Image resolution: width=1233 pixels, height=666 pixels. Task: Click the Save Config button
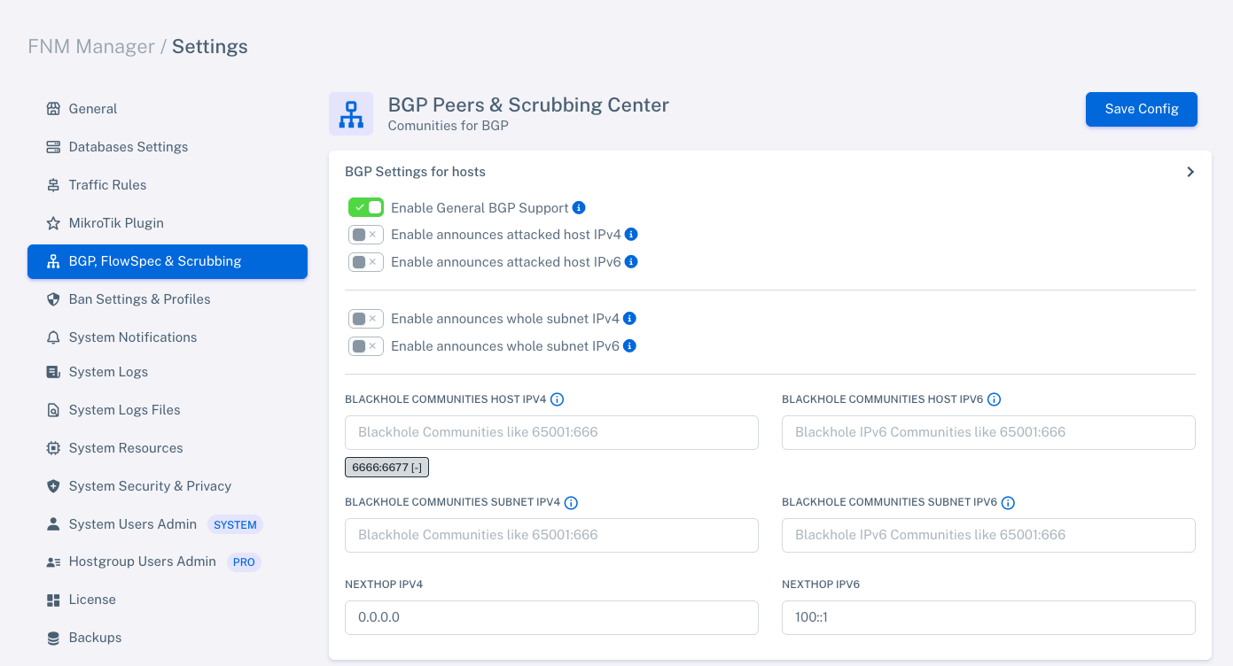(x=1141, y=109)
